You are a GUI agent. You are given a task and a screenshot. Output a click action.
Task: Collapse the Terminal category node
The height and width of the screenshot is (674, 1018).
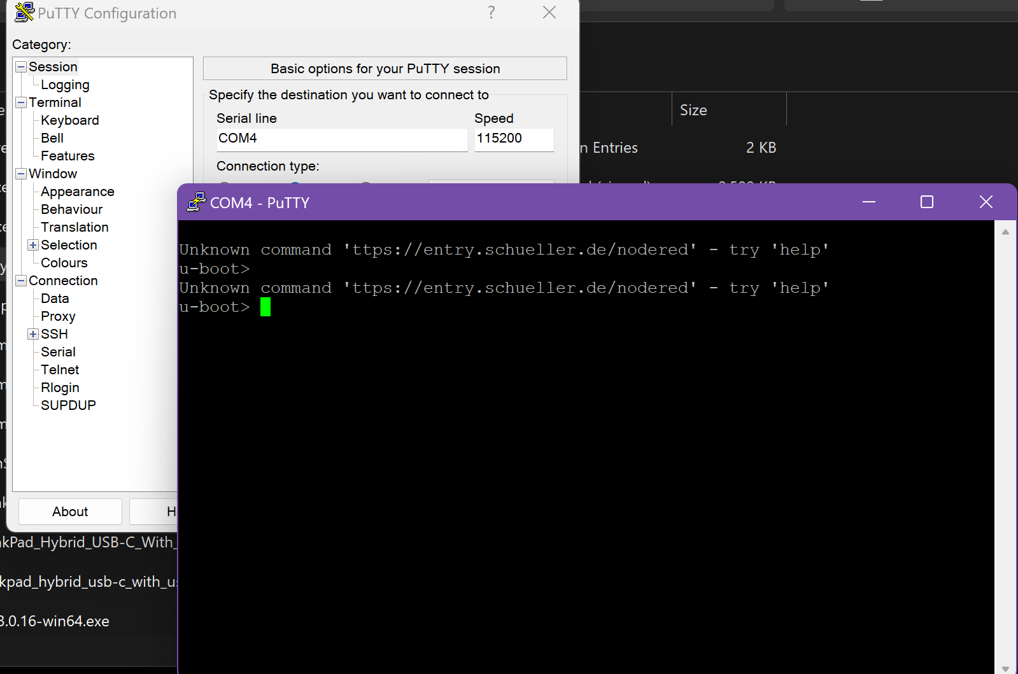click(21, 102)
